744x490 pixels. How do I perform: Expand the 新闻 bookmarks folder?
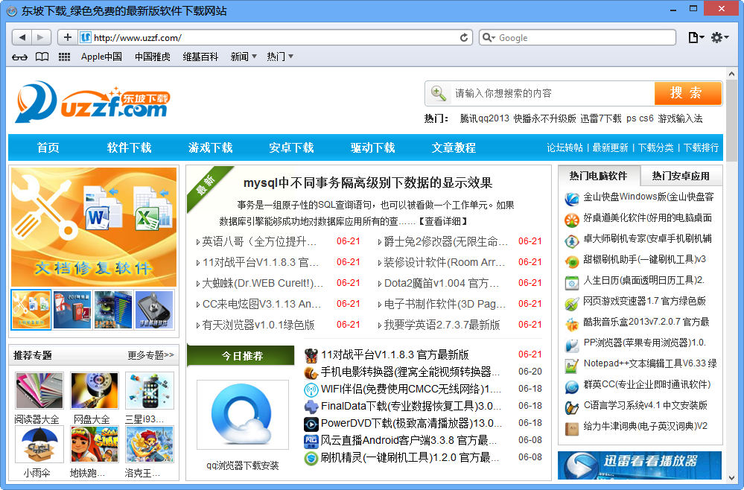pyautogui.click(x=244, y=57)
